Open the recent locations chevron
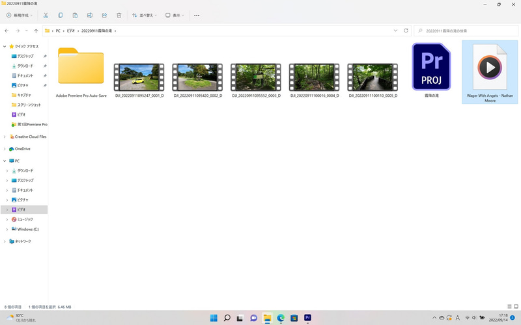 27,31
